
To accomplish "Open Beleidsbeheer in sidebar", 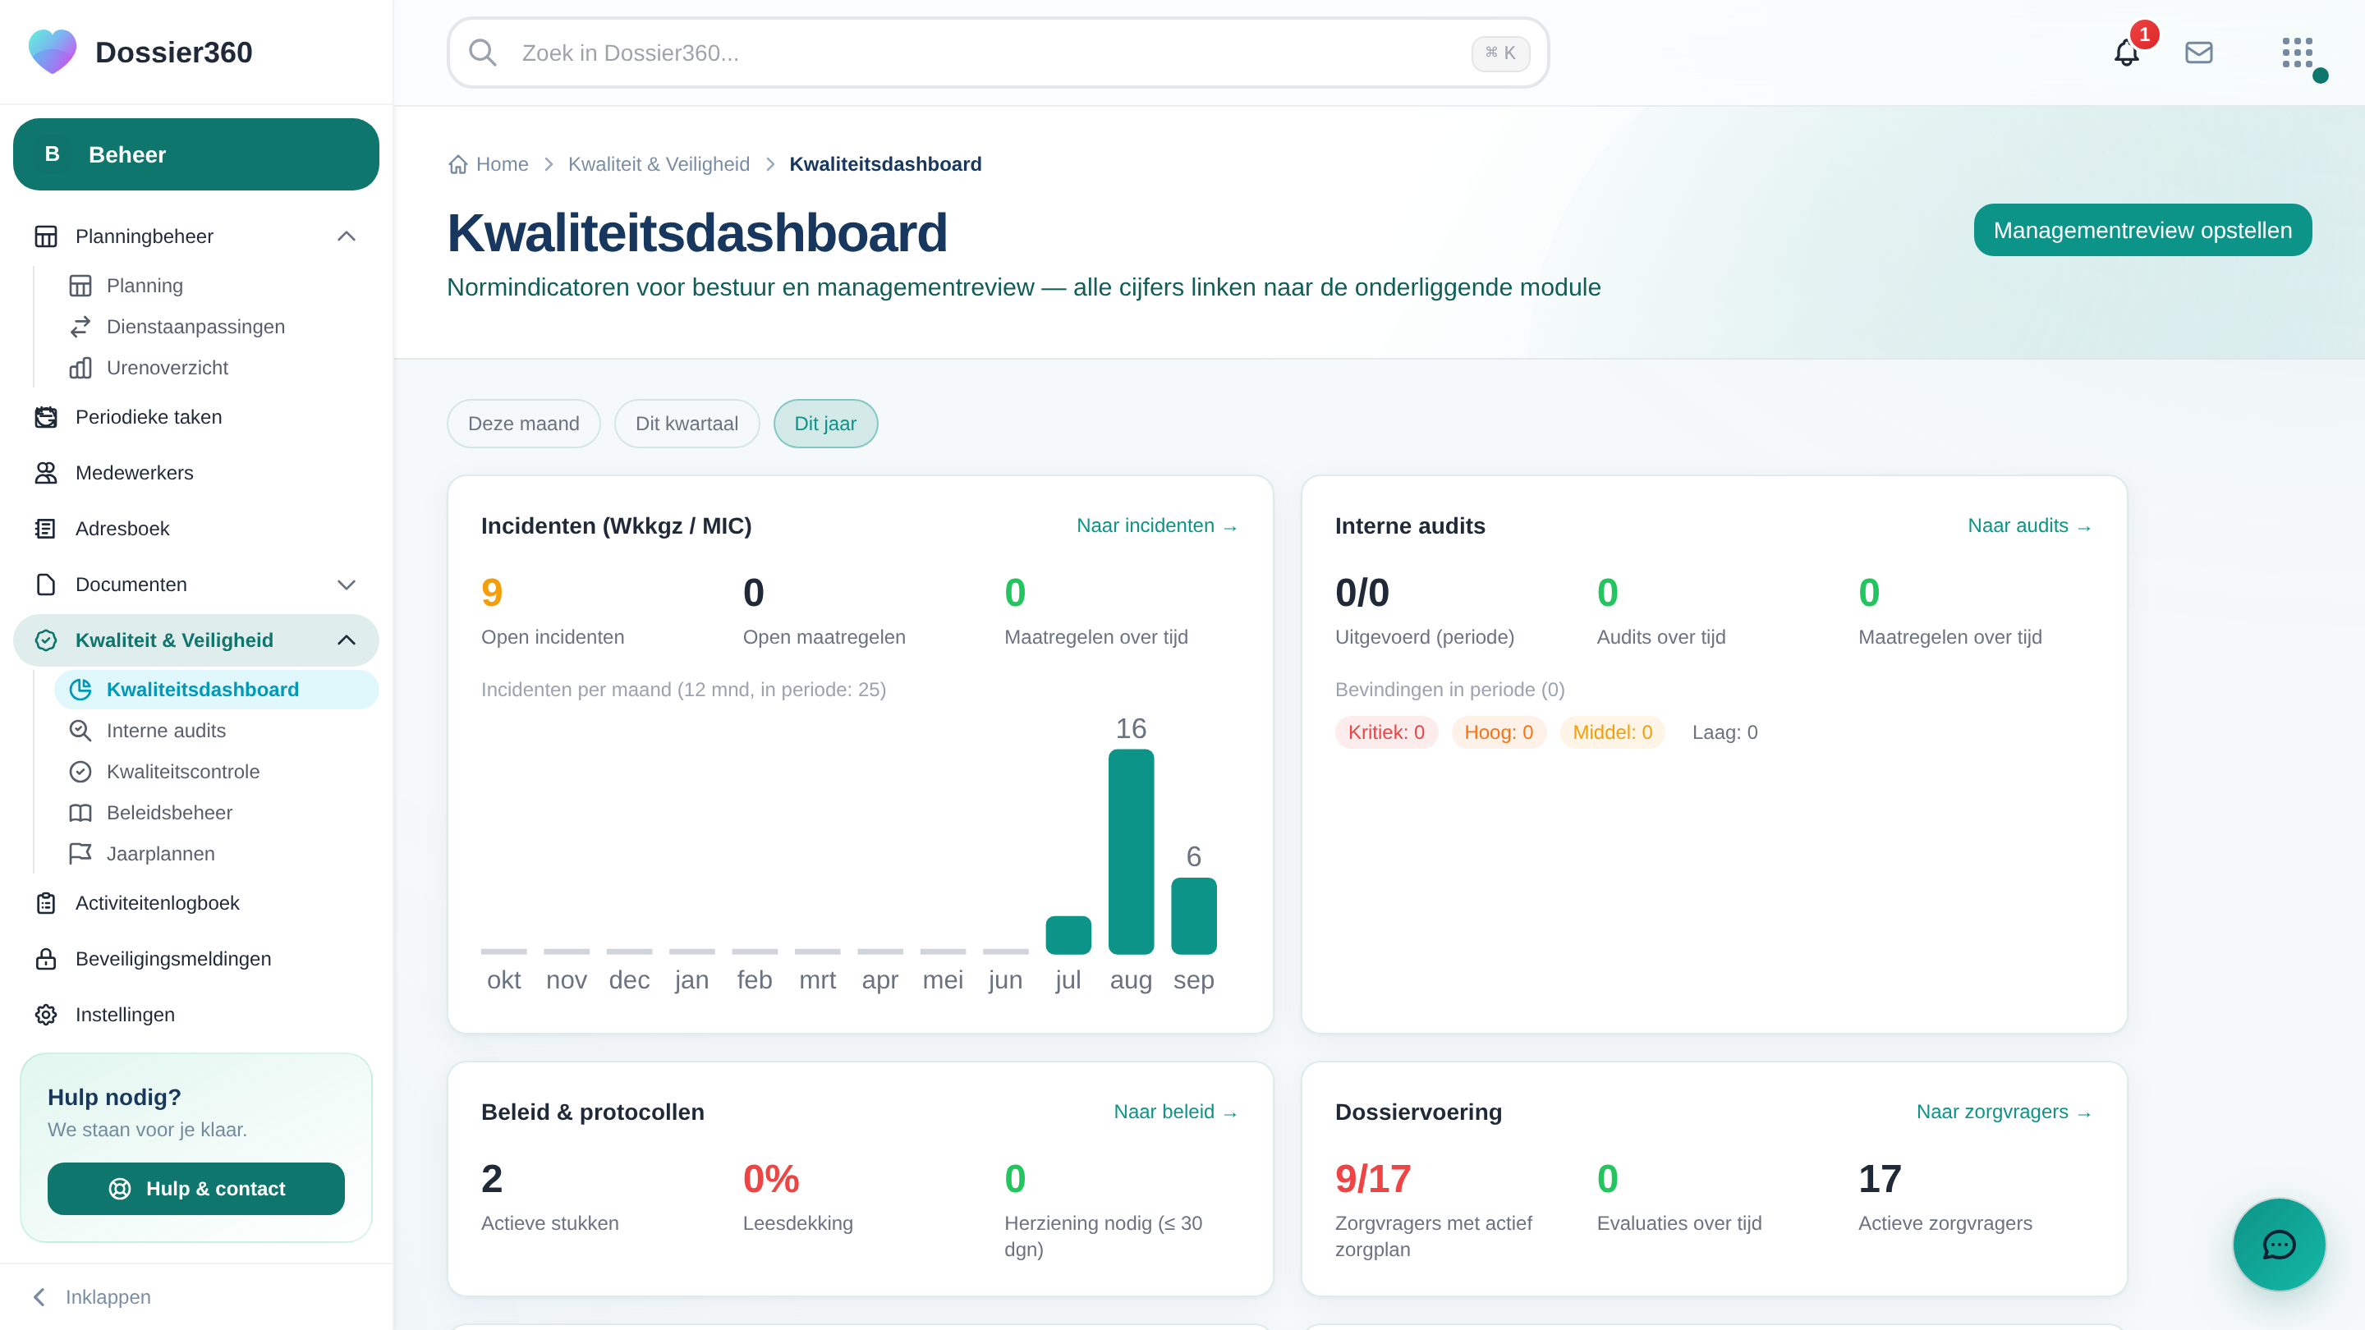I will pyautogui.click(x=217, y=814).
